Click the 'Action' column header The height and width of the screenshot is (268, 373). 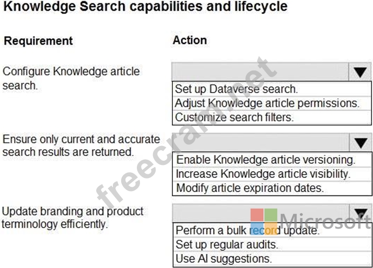tap(190, 40)
